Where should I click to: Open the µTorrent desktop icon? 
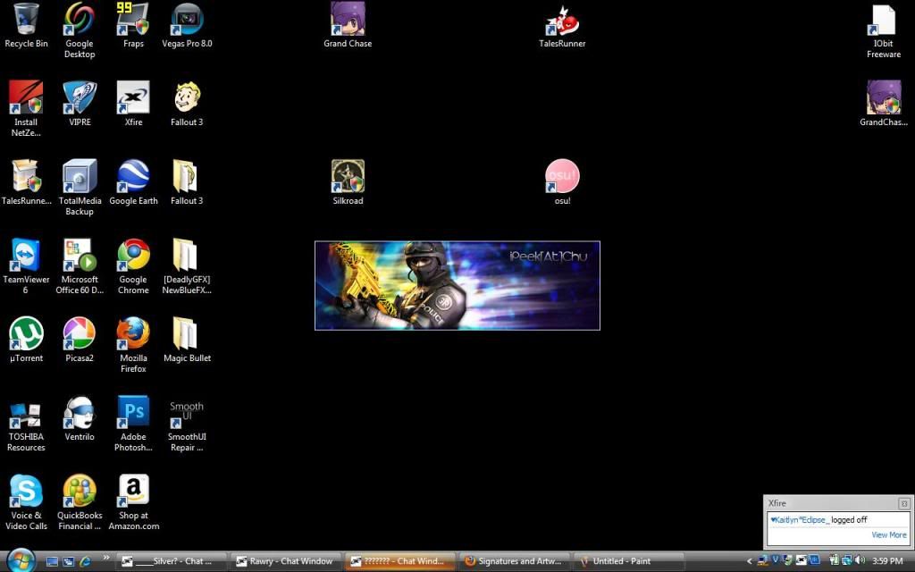pos(26,334)
